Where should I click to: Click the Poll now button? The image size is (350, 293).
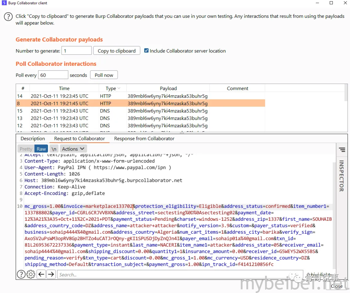(104, 75)
